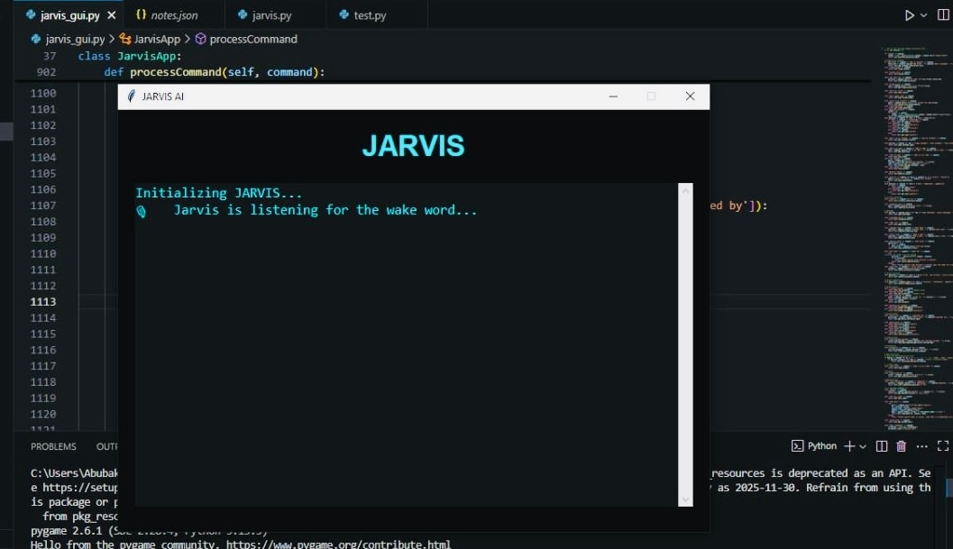The width and height of the screenshot is (953, 549).
Task: Select the PROBLEMS panel tab
Action: pyautogui.click(x=53, y=445)
